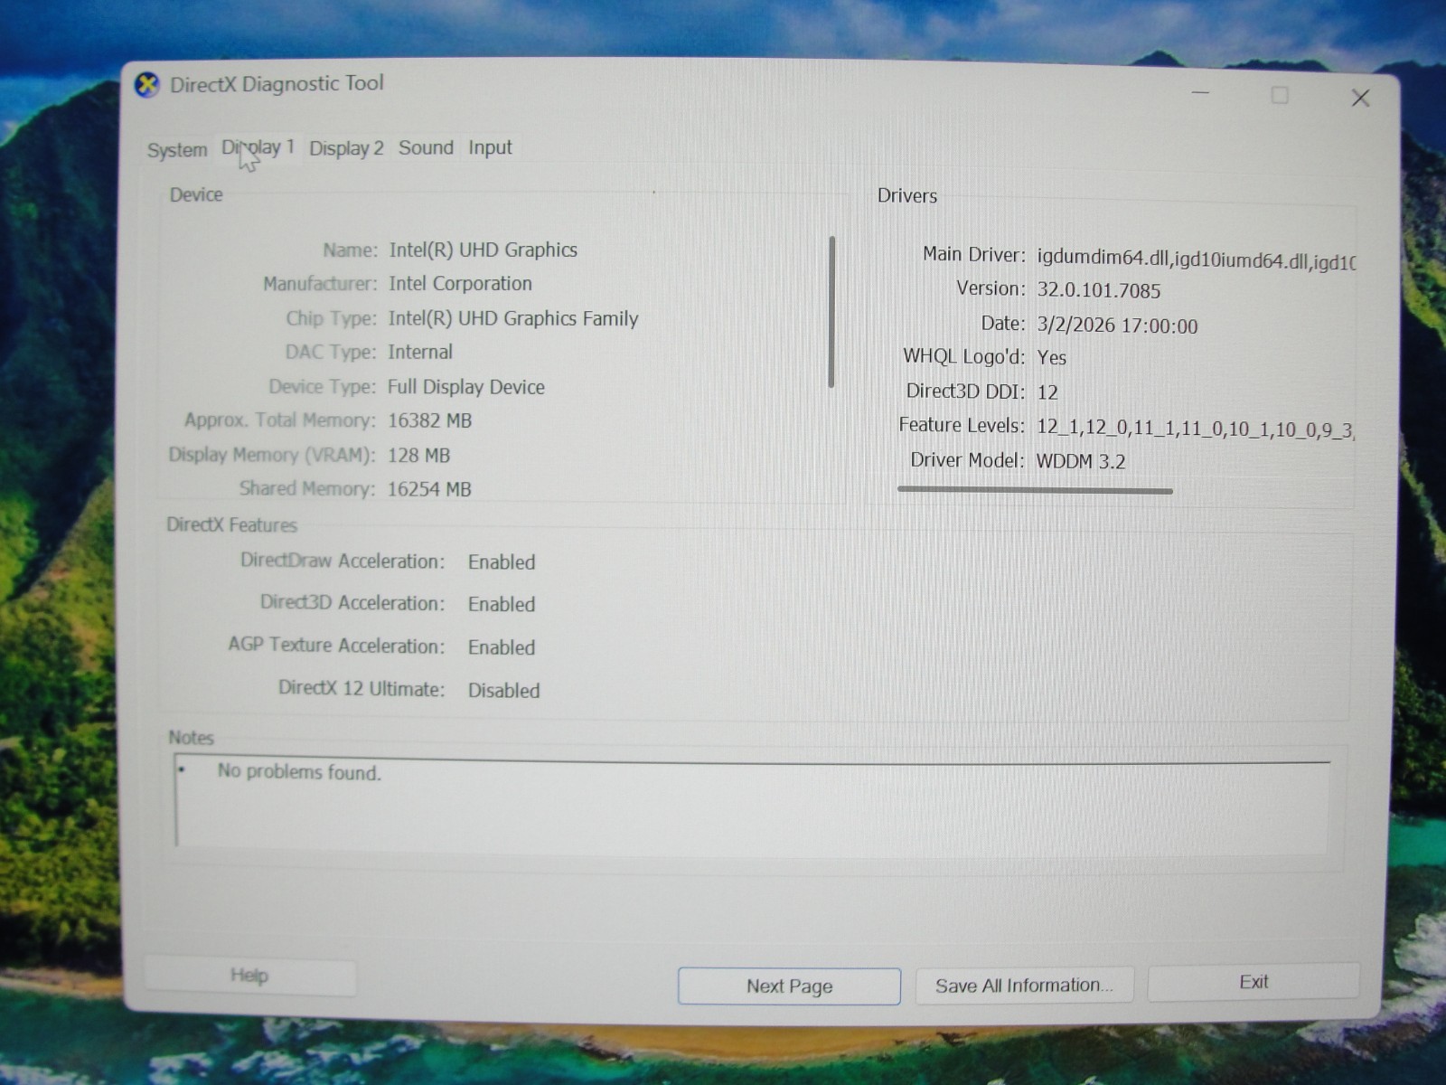Click driver date '3/2/2026 17:00:00'

tap(1117, 325)
